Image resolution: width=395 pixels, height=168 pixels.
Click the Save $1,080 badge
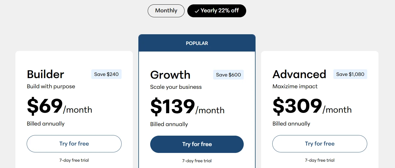tap(350, 74)
